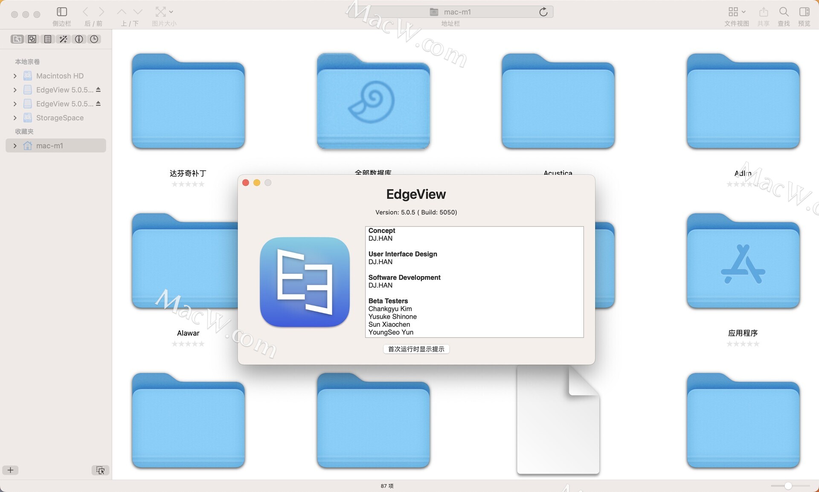This screenshot has height=492, width=819.
Task: Adjust the thumbnail size slider
Action: point(788,486)
